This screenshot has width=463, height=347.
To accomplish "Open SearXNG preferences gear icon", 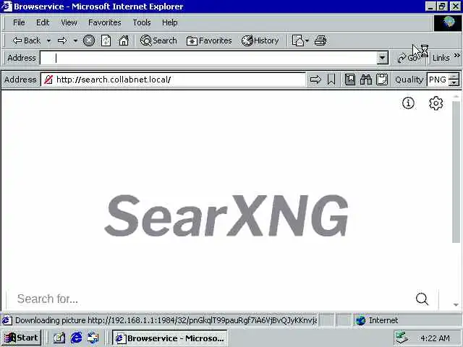I will (x=436, y=103).
